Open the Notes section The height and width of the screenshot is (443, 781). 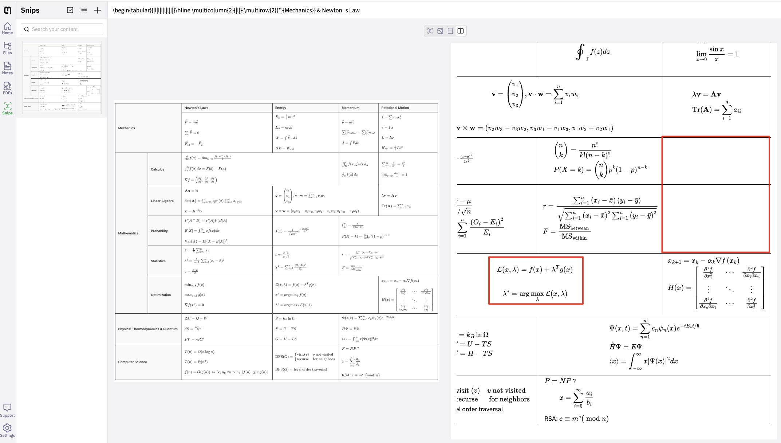click(7, 68)
